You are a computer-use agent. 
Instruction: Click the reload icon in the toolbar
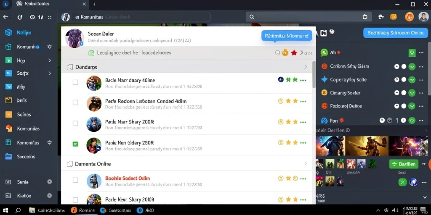20,17
